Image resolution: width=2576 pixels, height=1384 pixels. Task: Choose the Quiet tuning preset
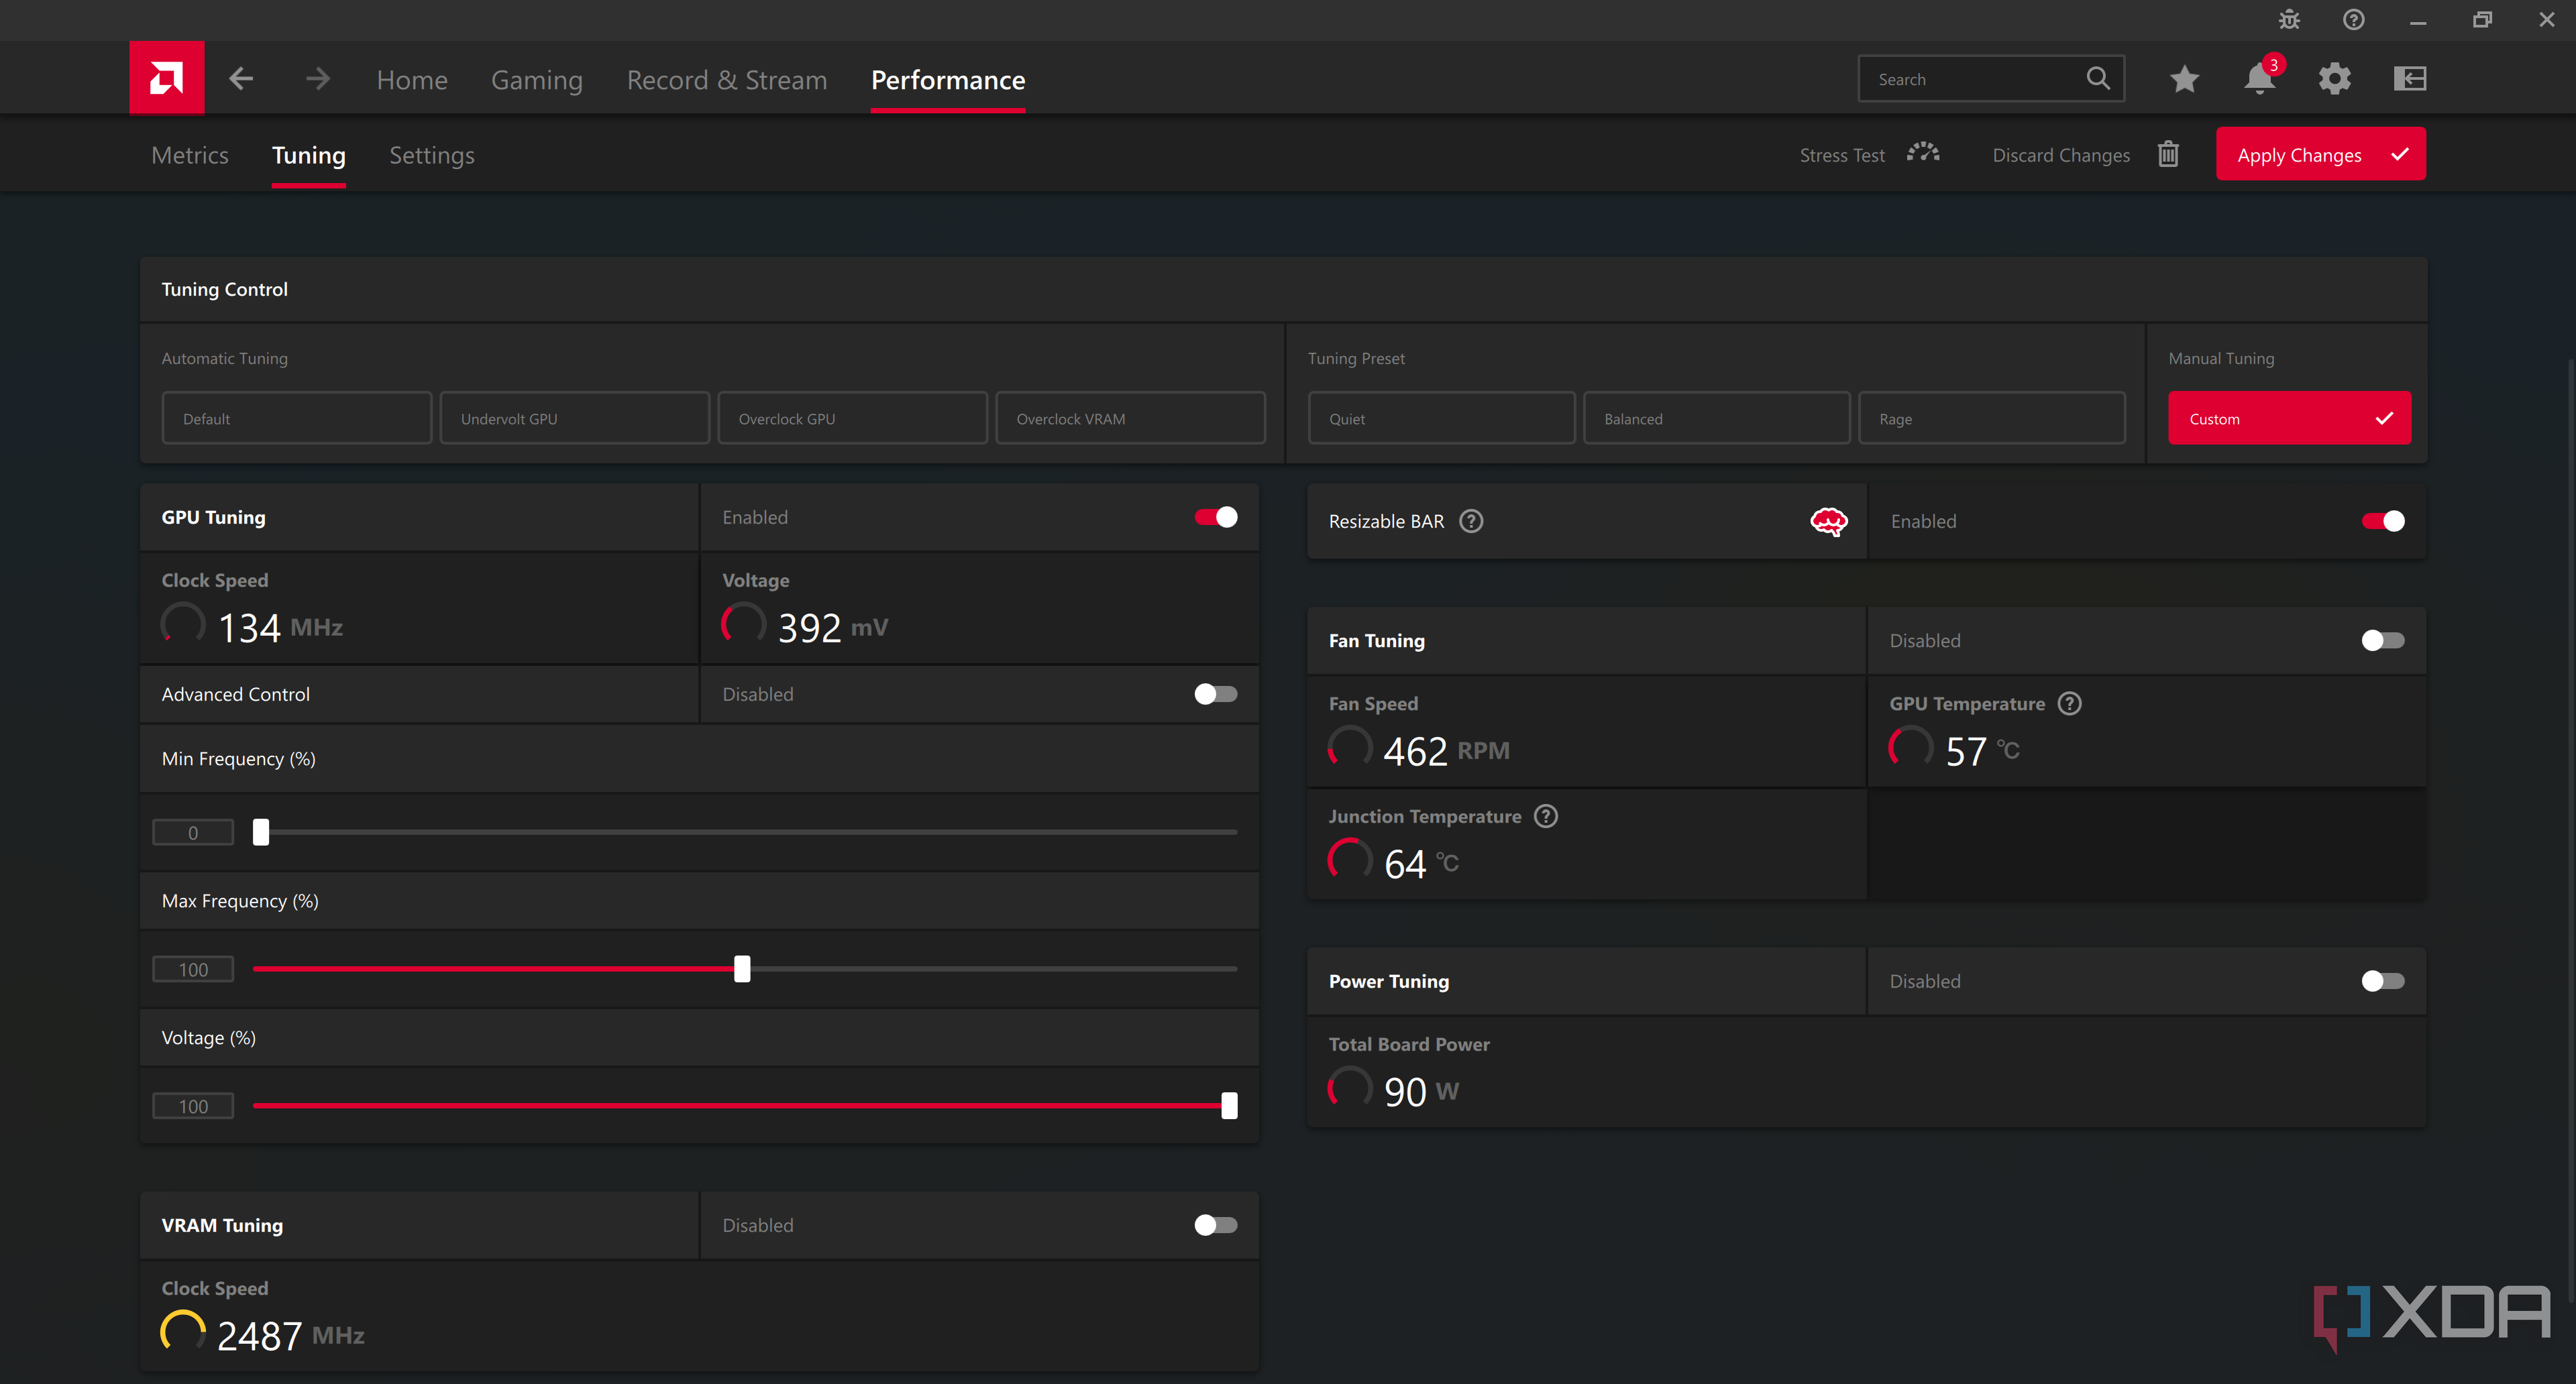(1441, 418)
